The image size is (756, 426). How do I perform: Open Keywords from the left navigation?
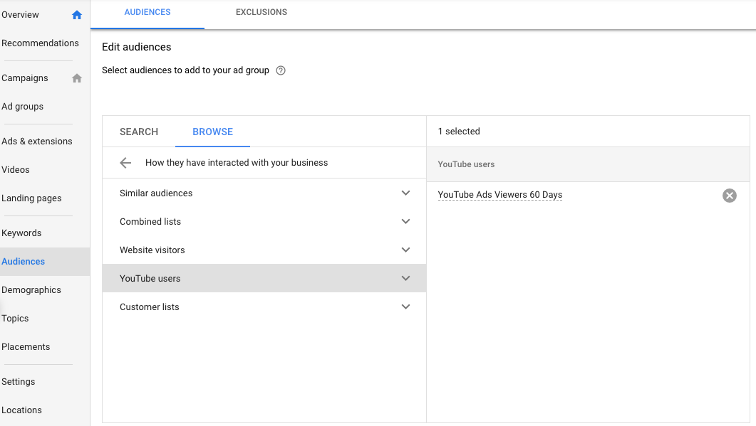[21, 233]
